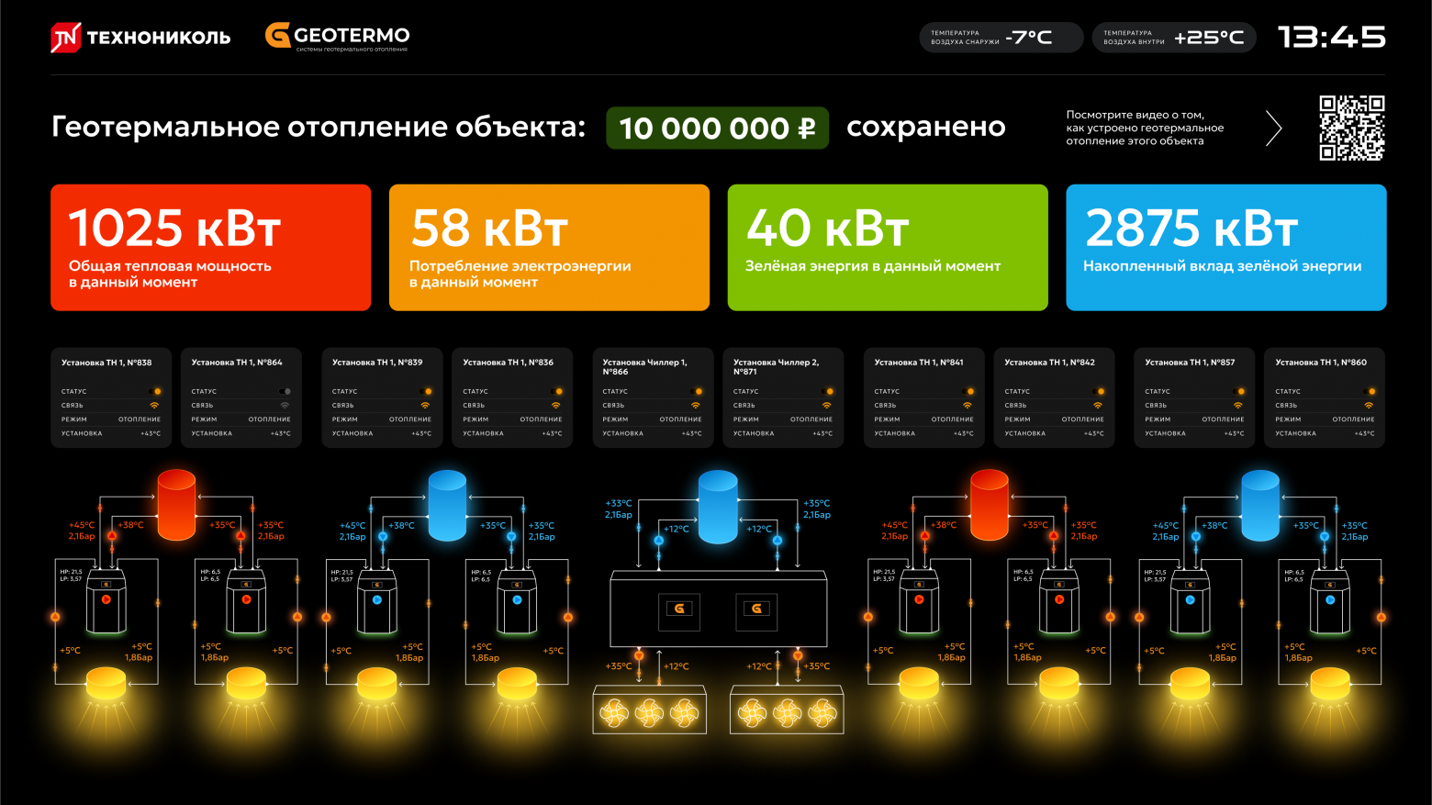Click Wi-Fi connection icon of unit №860
Image resolution: width=1432 pixels, height=805 pixels.
pyautogui.click(x=1369, y=405)
